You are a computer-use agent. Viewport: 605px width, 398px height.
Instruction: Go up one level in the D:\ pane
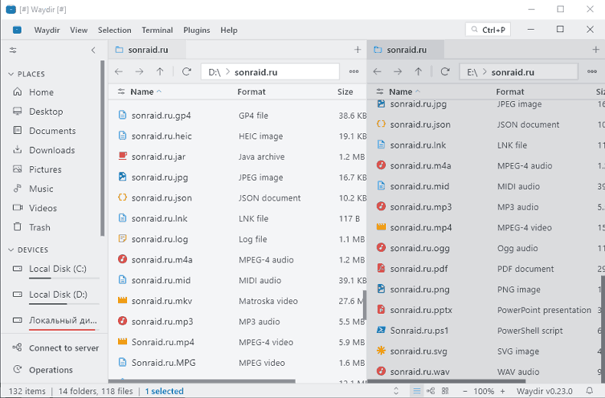coord(160,71)
